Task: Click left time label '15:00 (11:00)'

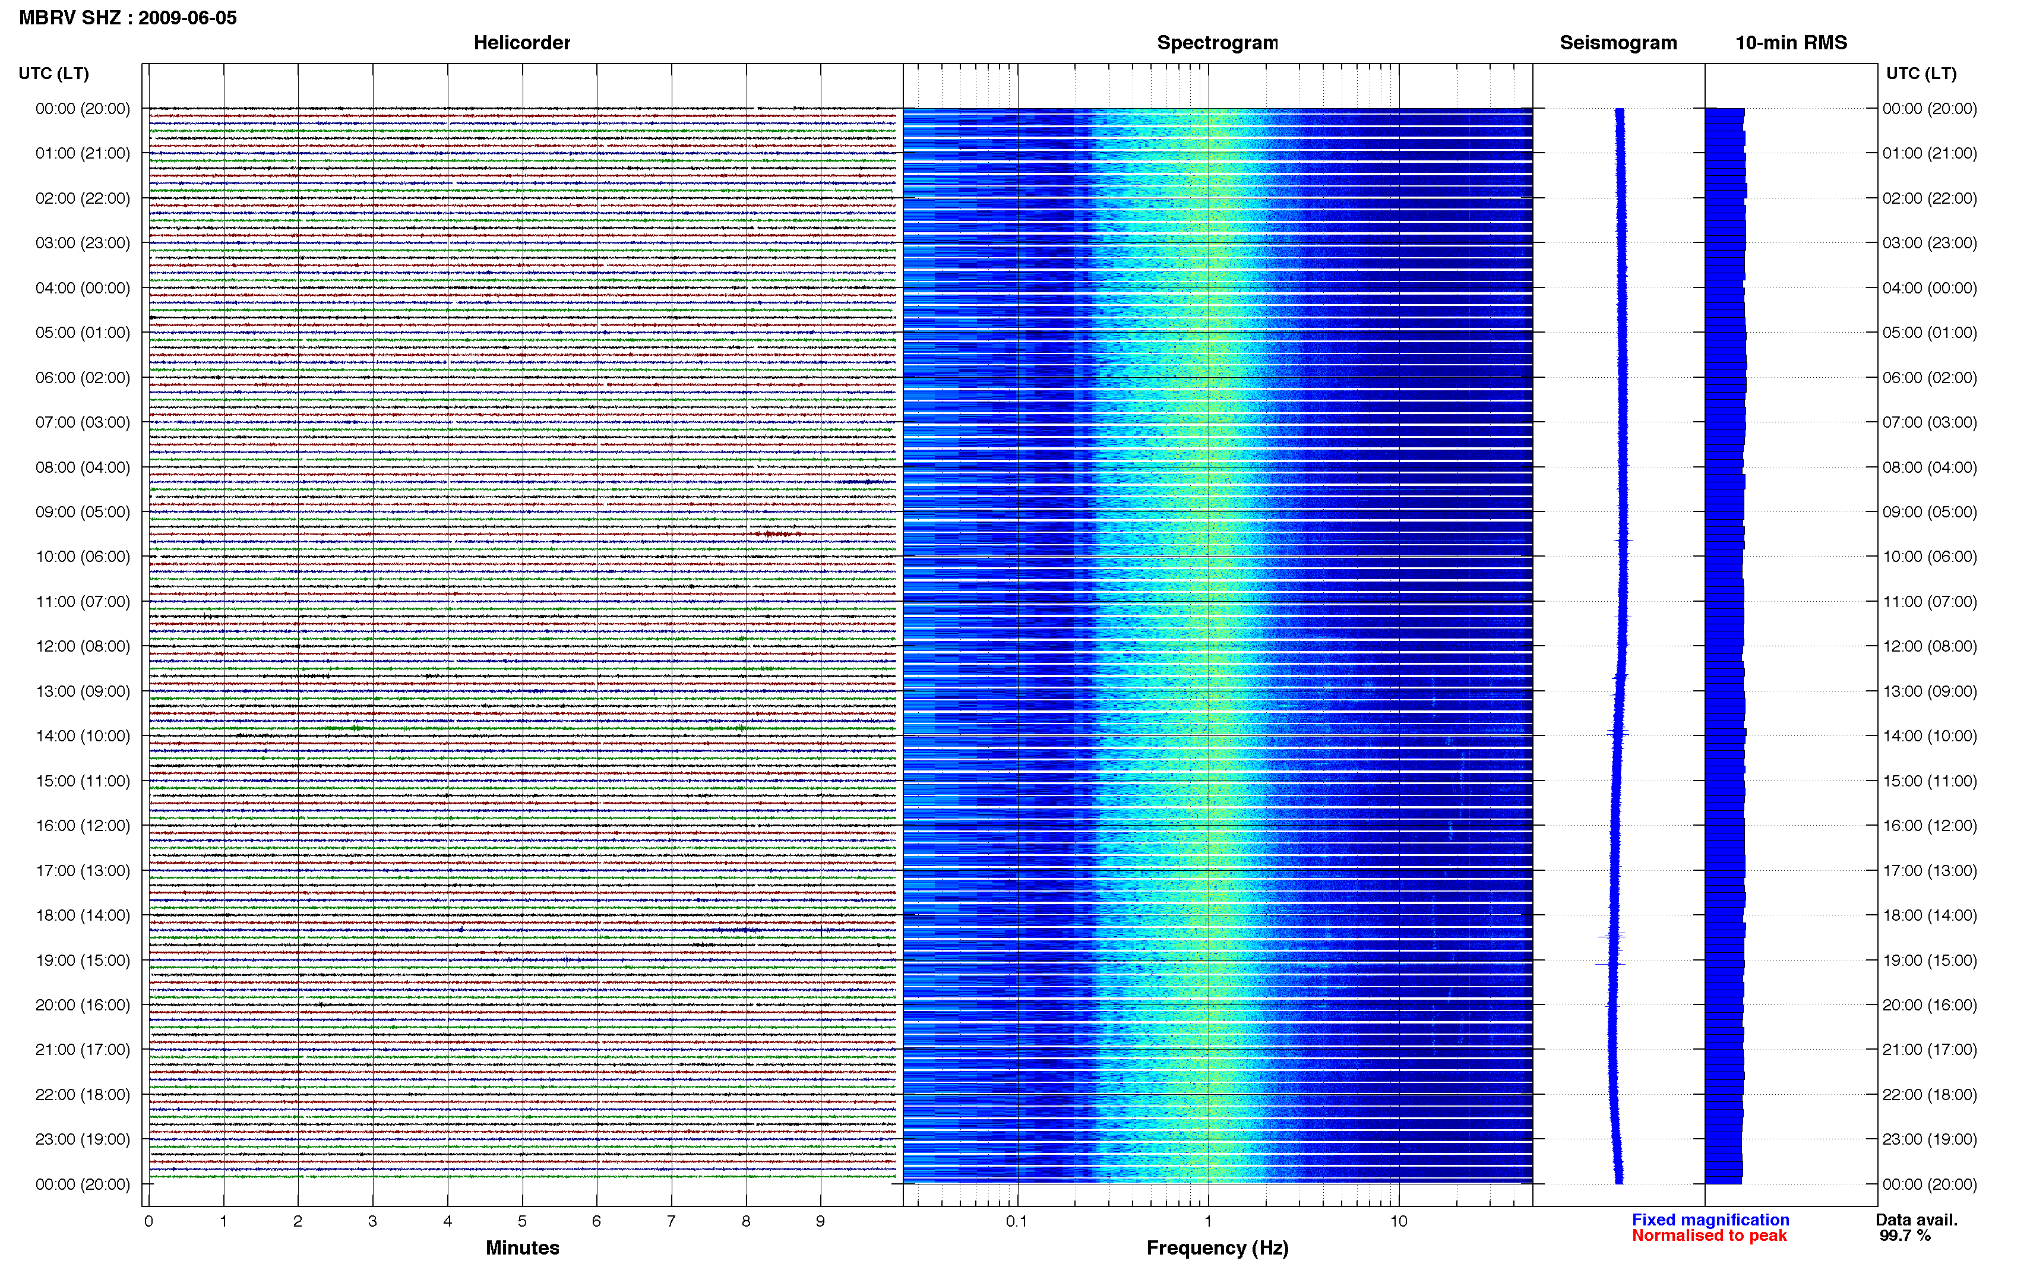Action: tap(83, 781)
